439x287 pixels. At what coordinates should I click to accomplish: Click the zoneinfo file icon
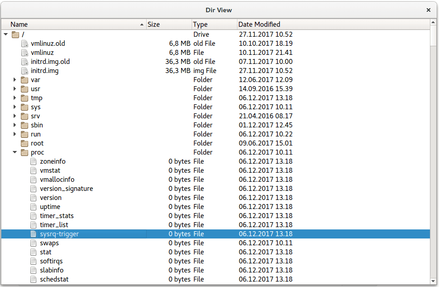coord(33,161)
